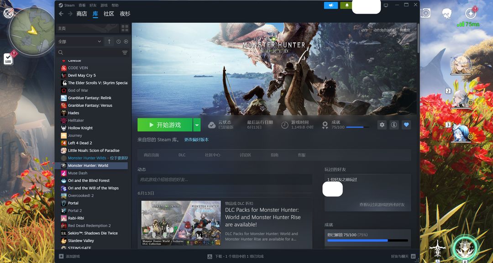Open the blue announcements megaphone icon
This screenshot has height=263, width=493.
[331, 5]
